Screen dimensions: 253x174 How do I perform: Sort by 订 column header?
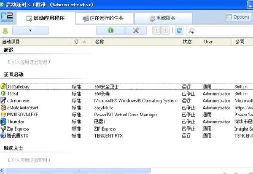pos(80,42)
